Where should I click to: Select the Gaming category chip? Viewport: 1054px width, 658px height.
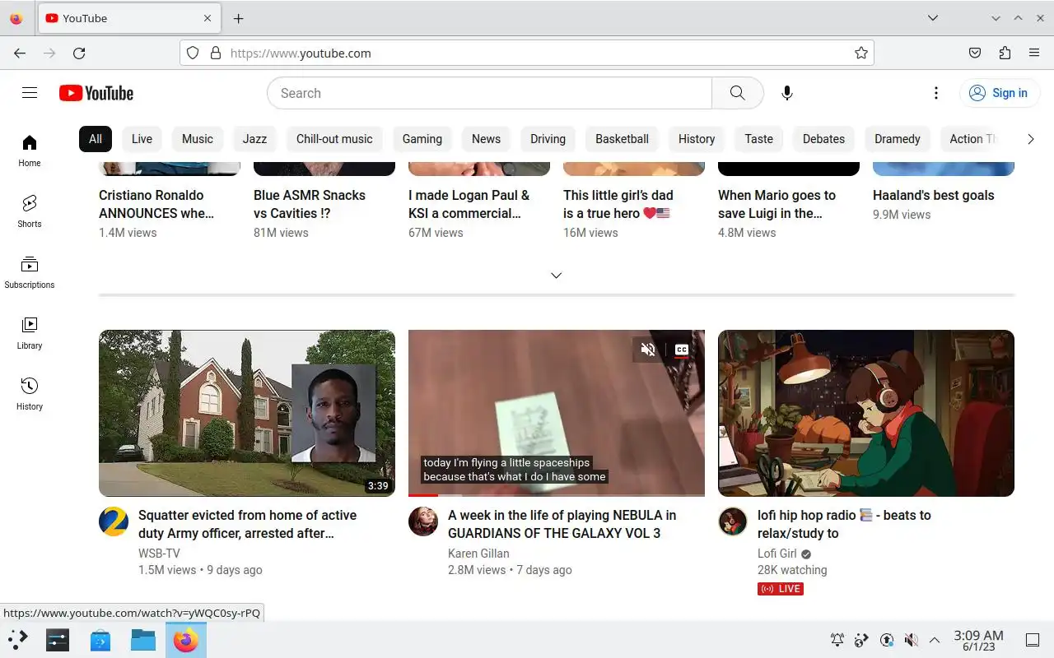(x=422, y=139)
